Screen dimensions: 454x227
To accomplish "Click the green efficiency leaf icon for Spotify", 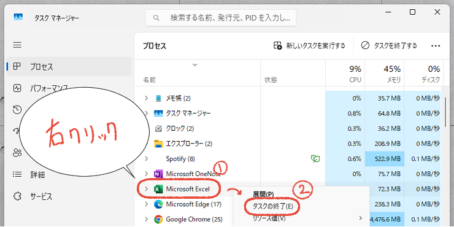I will tap(315, 159).
